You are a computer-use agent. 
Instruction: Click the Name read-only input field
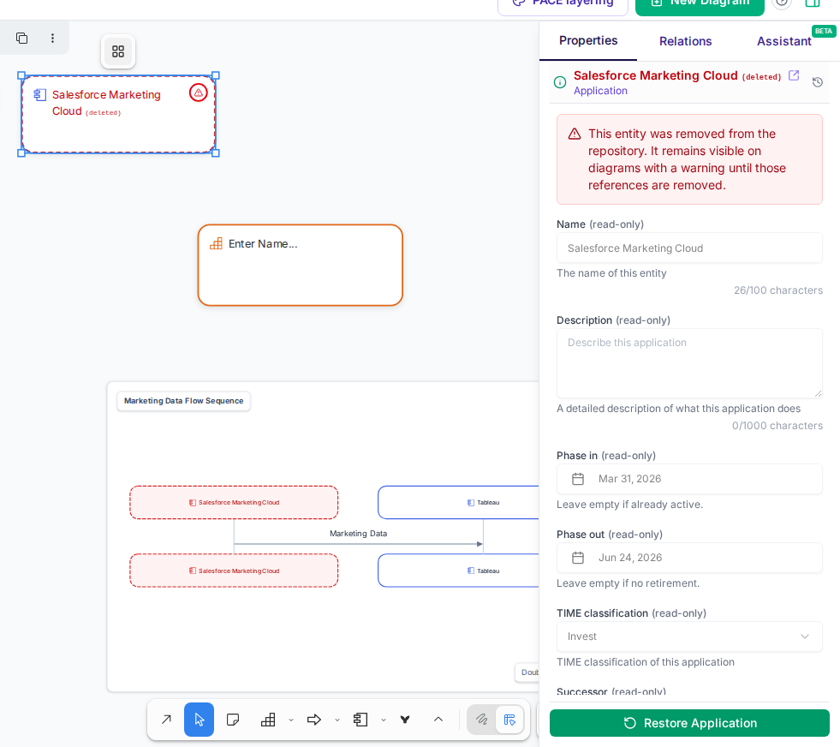(x=689, y=248)
